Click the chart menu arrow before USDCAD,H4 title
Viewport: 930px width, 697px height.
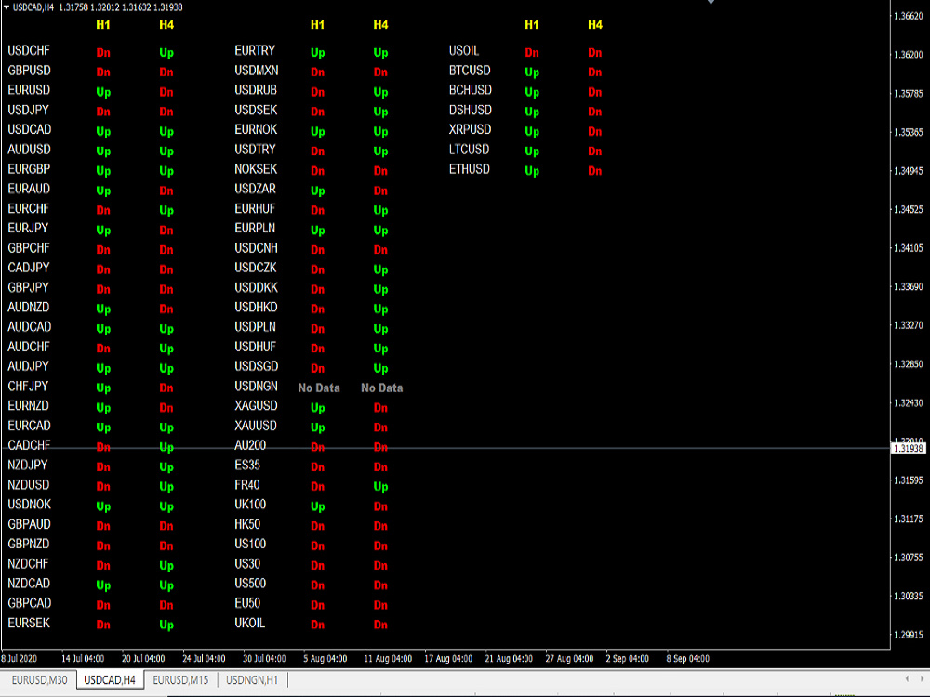[7, 7]
